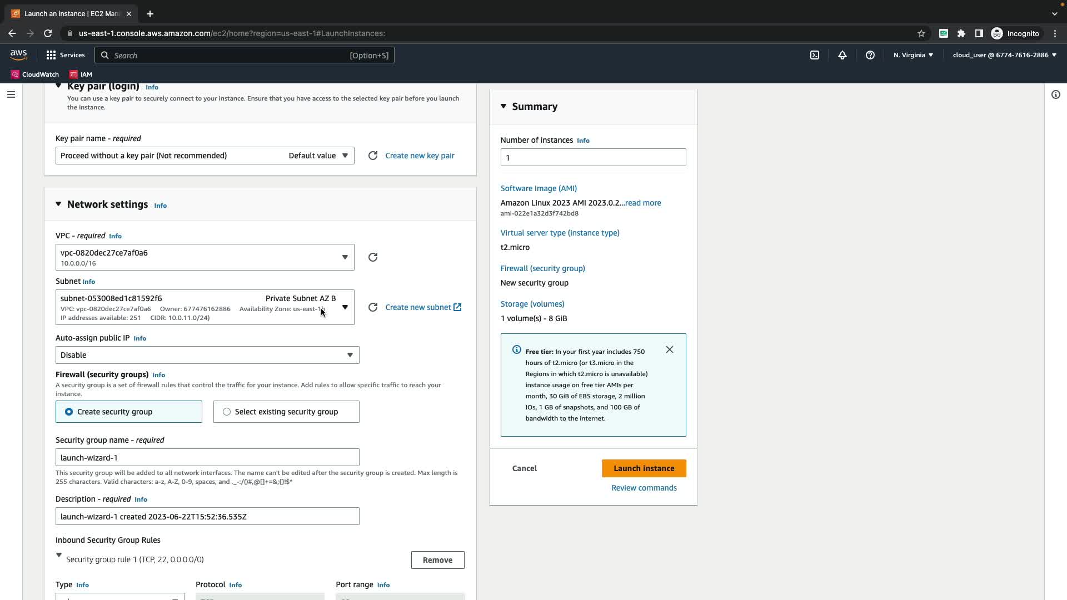Open the CloudWatch bookmark shortcut
Screen dimensions: 1067x600
pyautogui.click(x=34, y=74)
